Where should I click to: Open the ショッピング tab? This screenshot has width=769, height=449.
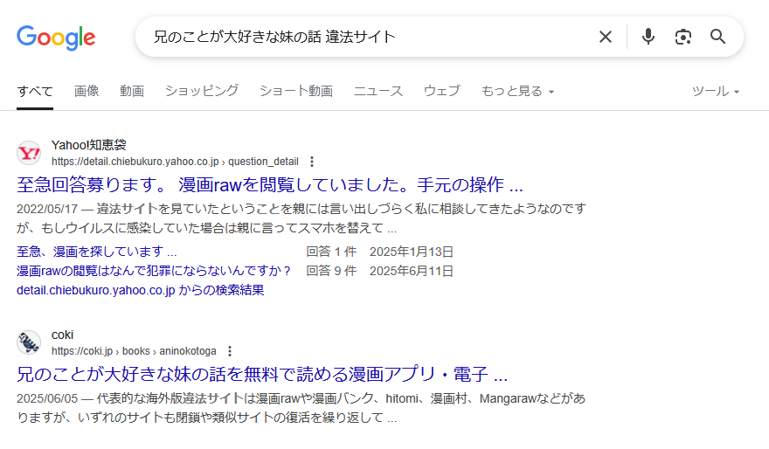click(202, 91)
